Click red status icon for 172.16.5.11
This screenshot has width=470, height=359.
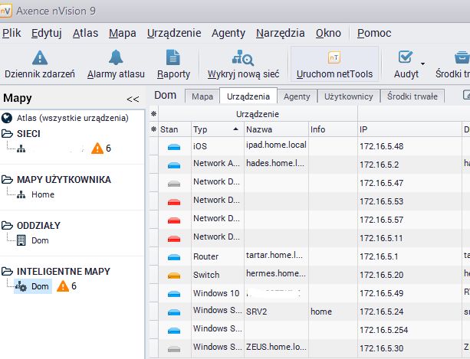174,238
